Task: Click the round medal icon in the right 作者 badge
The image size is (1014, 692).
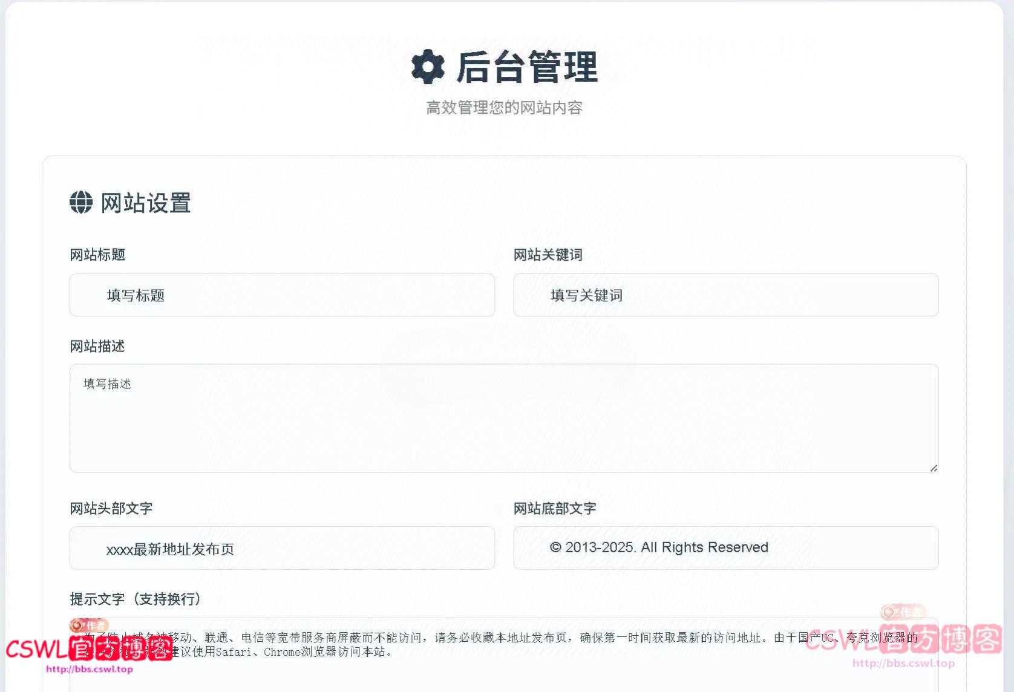Action: (889, 612)
